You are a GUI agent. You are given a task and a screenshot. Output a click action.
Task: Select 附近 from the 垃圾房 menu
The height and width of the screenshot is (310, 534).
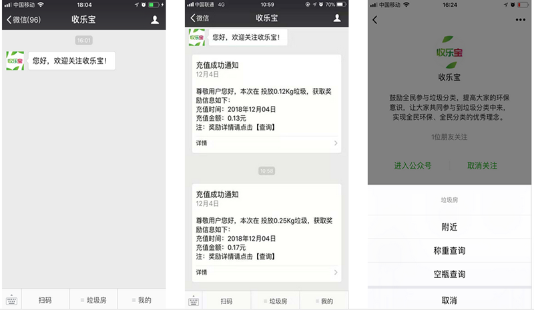click(x=449, y=227)
